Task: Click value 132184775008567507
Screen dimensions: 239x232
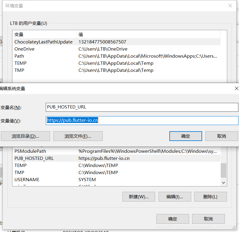Action: tap(102, 42)
